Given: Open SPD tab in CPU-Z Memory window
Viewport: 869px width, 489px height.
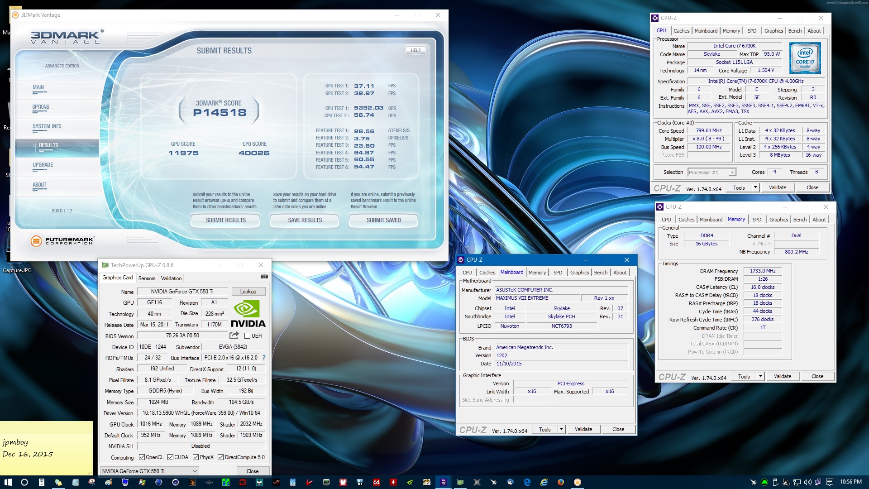Looking at the screenshot, I should coord(757,220).
